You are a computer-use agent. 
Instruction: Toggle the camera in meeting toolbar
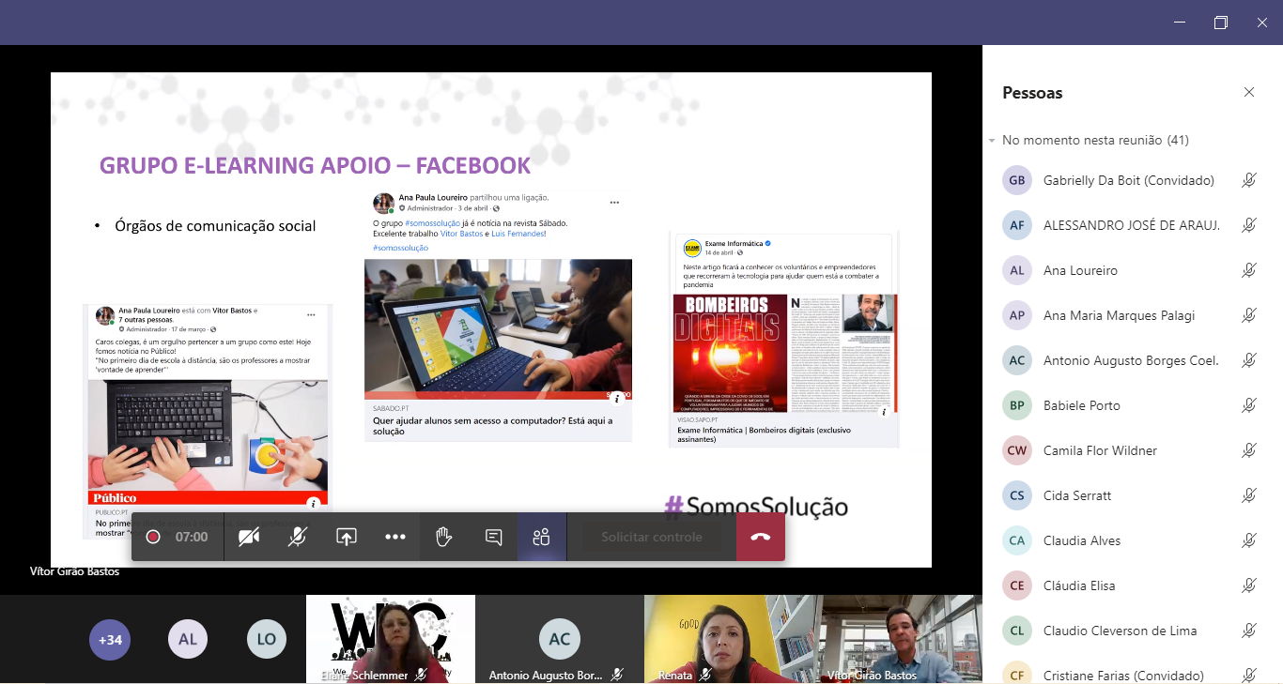tap(249, 537)
